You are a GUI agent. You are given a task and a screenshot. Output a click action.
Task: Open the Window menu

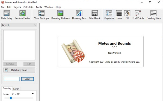coord(49,7)
